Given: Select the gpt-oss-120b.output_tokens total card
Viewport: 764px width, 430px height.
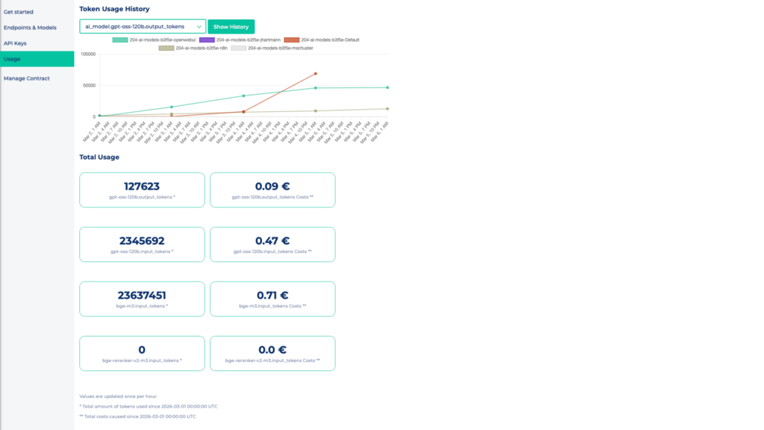Looking at the screenshot, I should [x=141, y=190].
